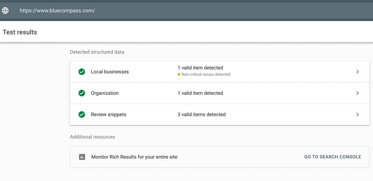
Task: Click the orange dot next to Non-critical issues
Action: tap(179, 74)
